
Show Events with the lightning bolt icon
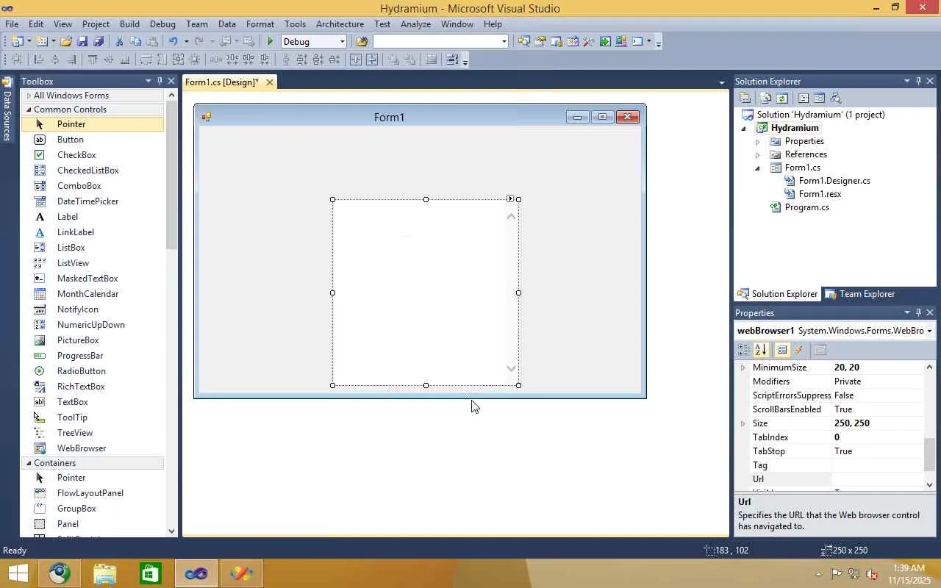tap(799, 350)
